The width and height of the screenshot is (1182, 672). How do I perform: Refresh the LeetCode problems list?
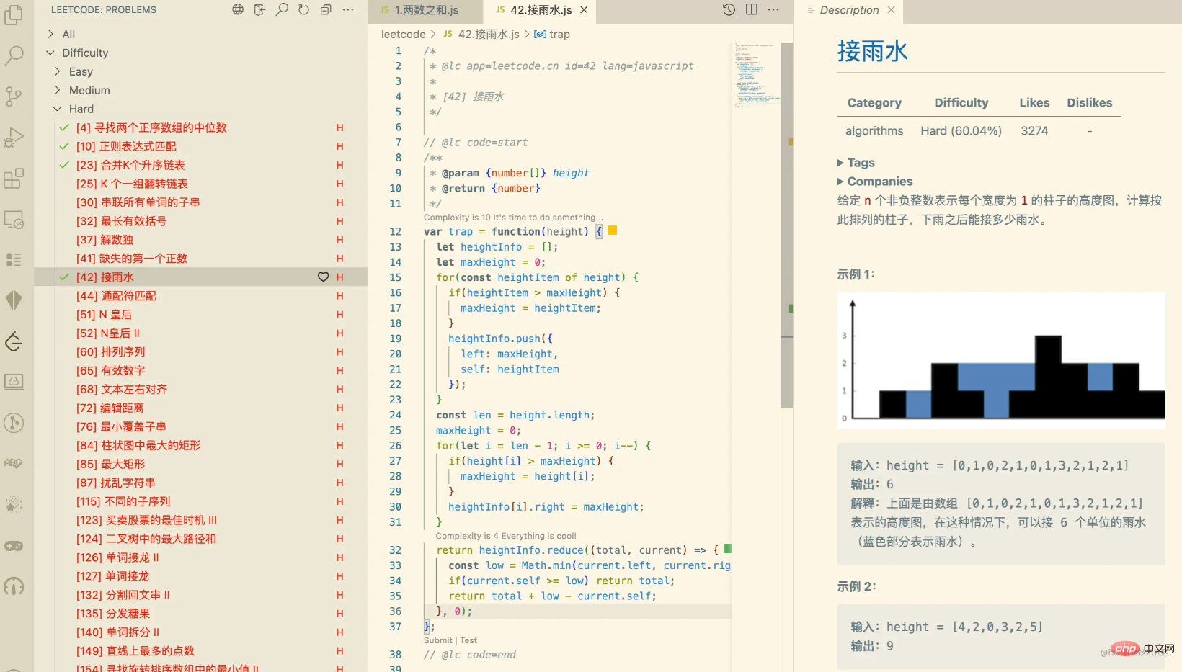click(x=303, y=9)
